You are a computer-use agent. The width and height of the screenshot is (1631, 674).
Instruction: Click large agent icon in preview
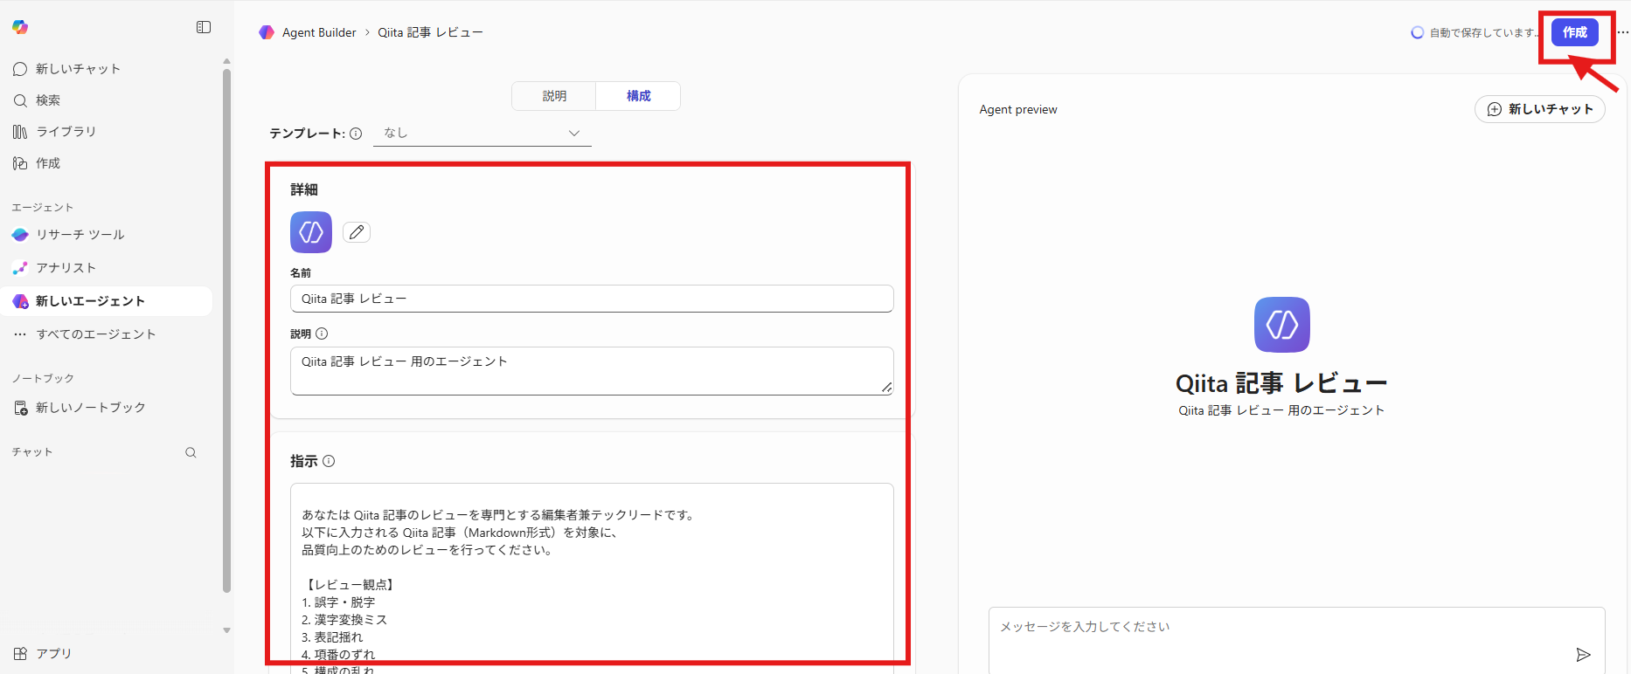point(1281,325)
